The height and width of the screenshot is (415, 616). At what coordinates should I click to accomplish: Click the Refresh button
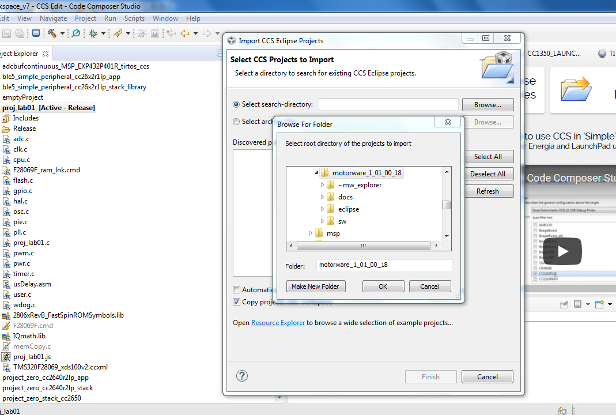coord(487,191)
